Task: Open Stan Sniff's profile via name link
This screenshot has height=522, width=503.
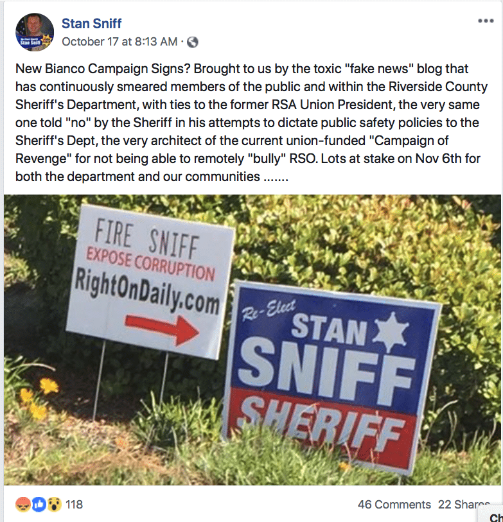Action: pos(91,24)
